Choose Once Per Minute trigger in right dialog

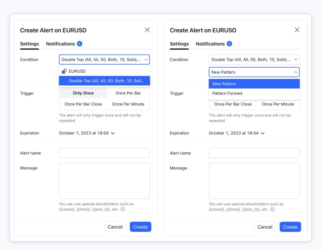[x=278, y=104]
